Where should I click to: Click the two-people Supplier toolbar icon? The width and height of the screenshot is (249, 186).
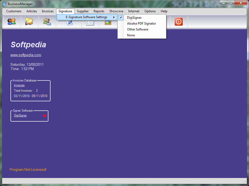tap(47, 22)
